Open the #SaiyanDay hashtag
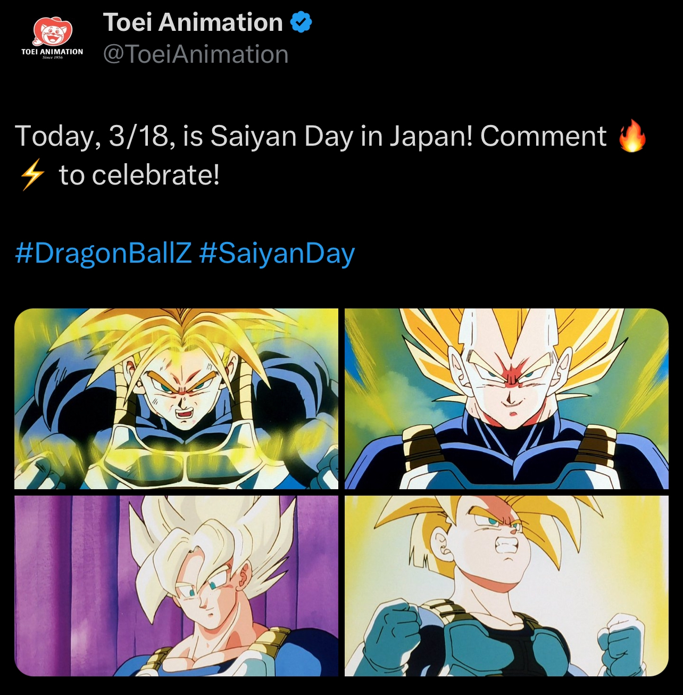 [277, 253]
